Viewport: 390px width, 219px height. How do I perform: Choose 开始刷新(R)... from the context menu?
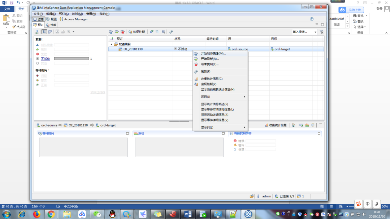coord(220,59)
